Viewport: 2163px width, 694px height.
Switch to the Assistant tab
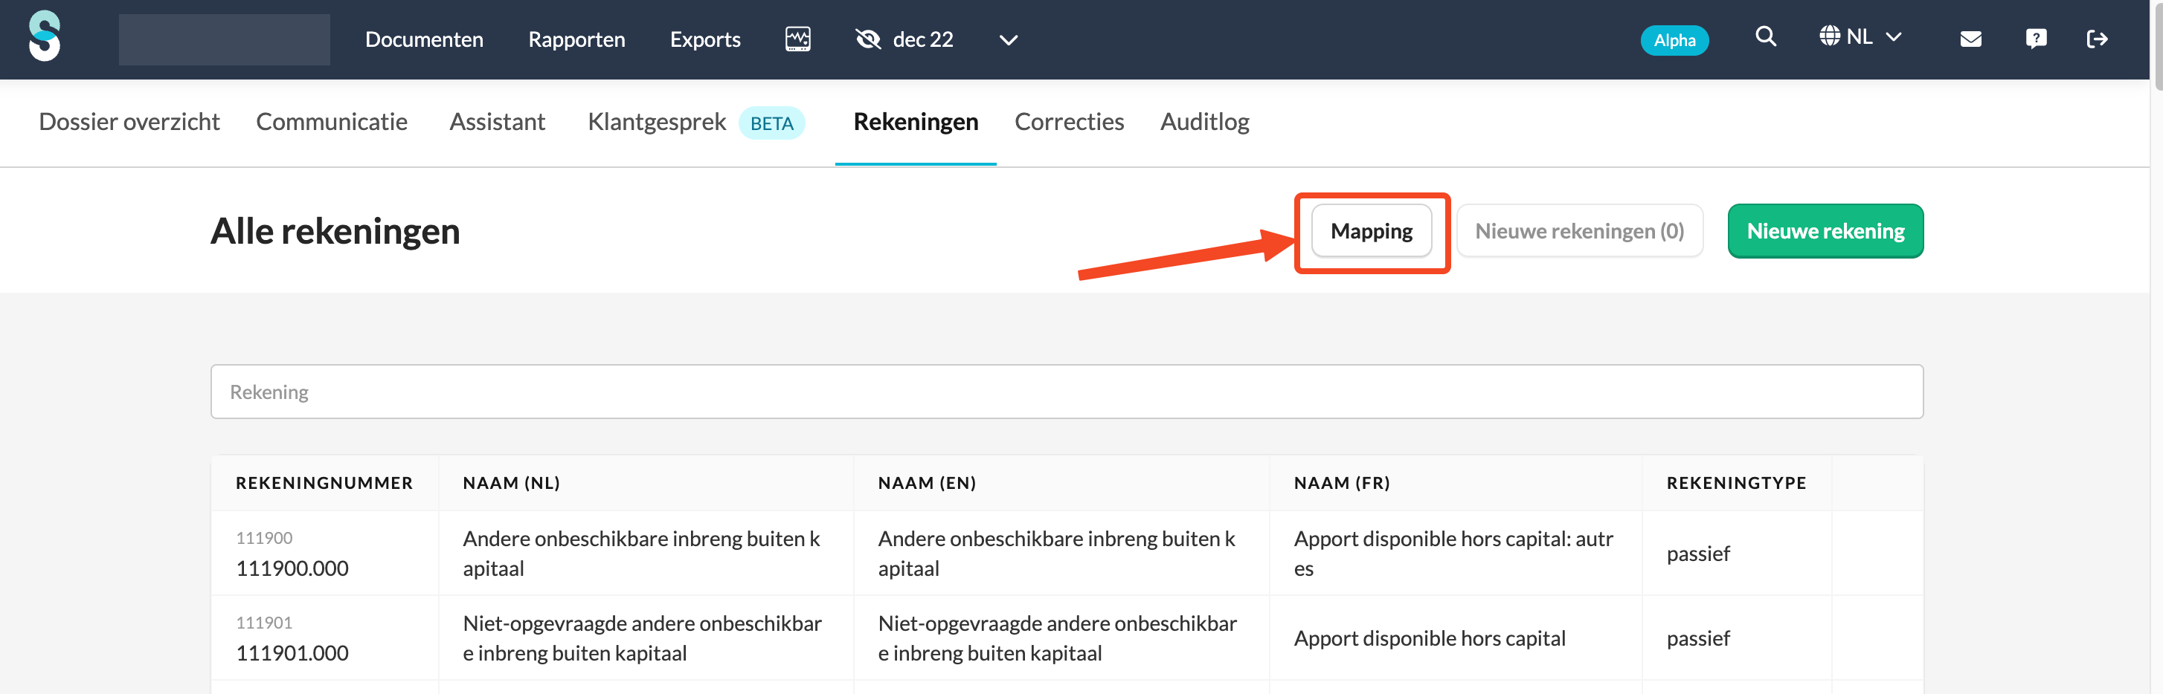point(497,122)
